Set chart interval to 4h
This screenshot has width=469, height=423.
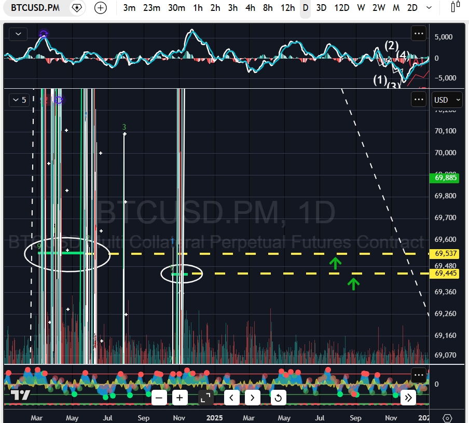click(250, 8)
